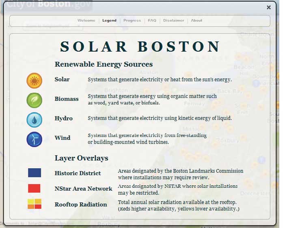Select the Rooftop Radiation color grid swatch
The width and height of the screenshot is (300, 228).
tap(35, 204)
